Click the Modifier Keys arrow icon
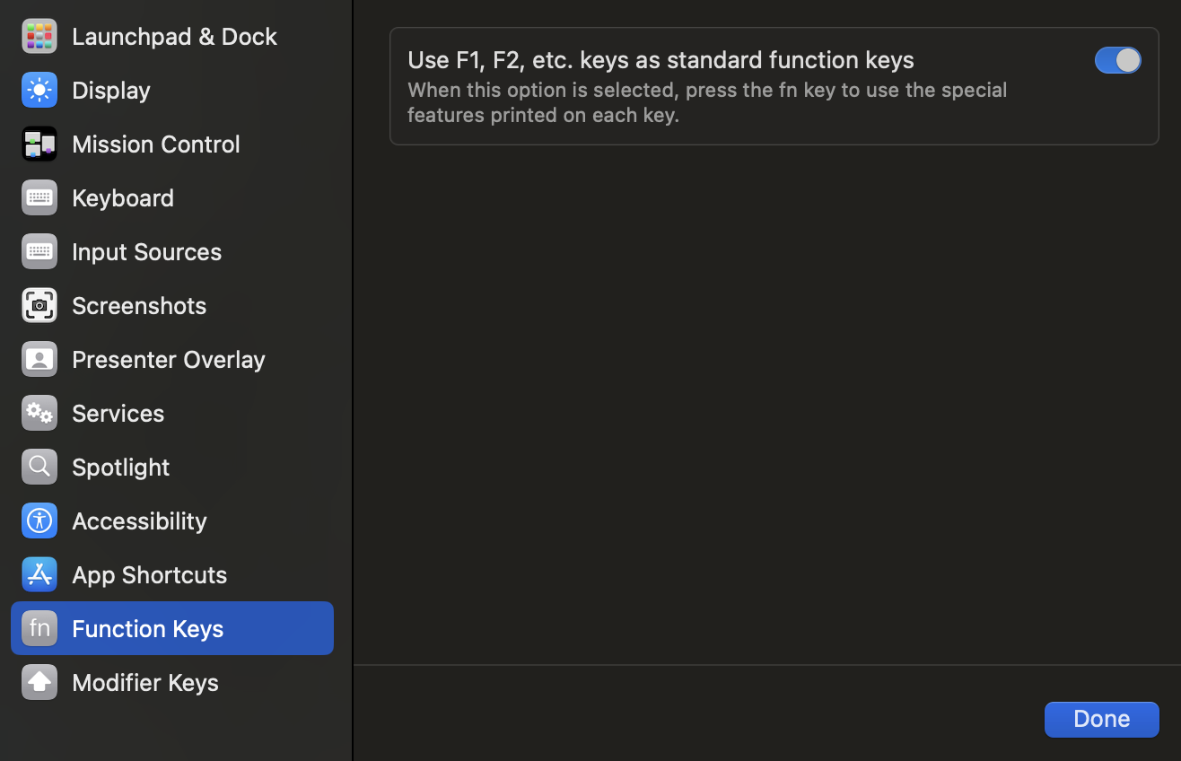1181x761 pixels. pyautogui.click(x=39, y=682)
